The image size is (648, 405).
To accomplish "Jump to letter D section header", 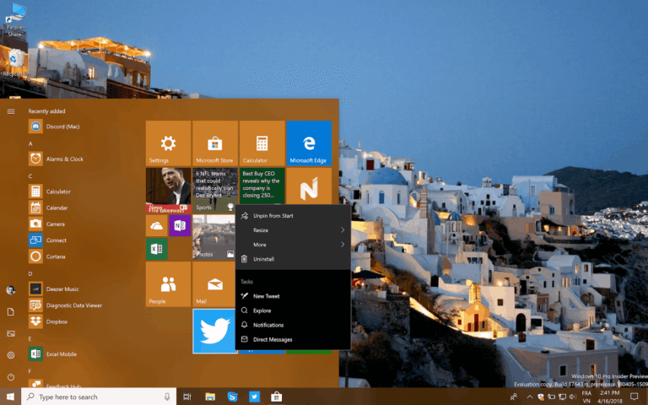I will (x=30, y=273).
